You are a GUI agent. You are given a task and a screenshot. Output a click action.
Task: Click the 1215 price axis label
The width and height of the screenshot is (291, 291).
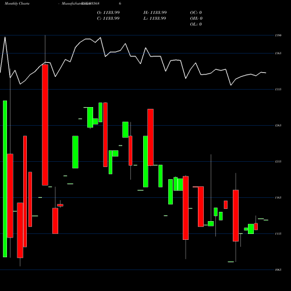[x=278, y=162]
